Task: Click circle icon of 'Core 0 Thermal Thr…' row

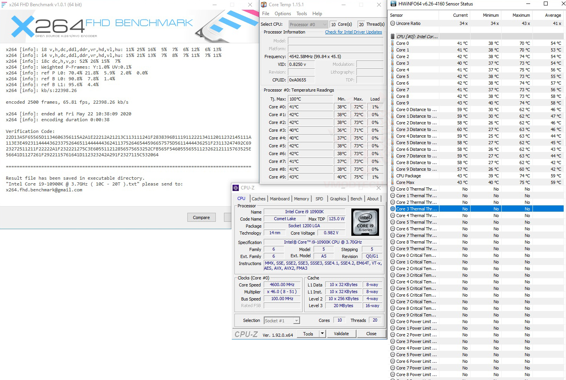Action: [x=393, y=189]
